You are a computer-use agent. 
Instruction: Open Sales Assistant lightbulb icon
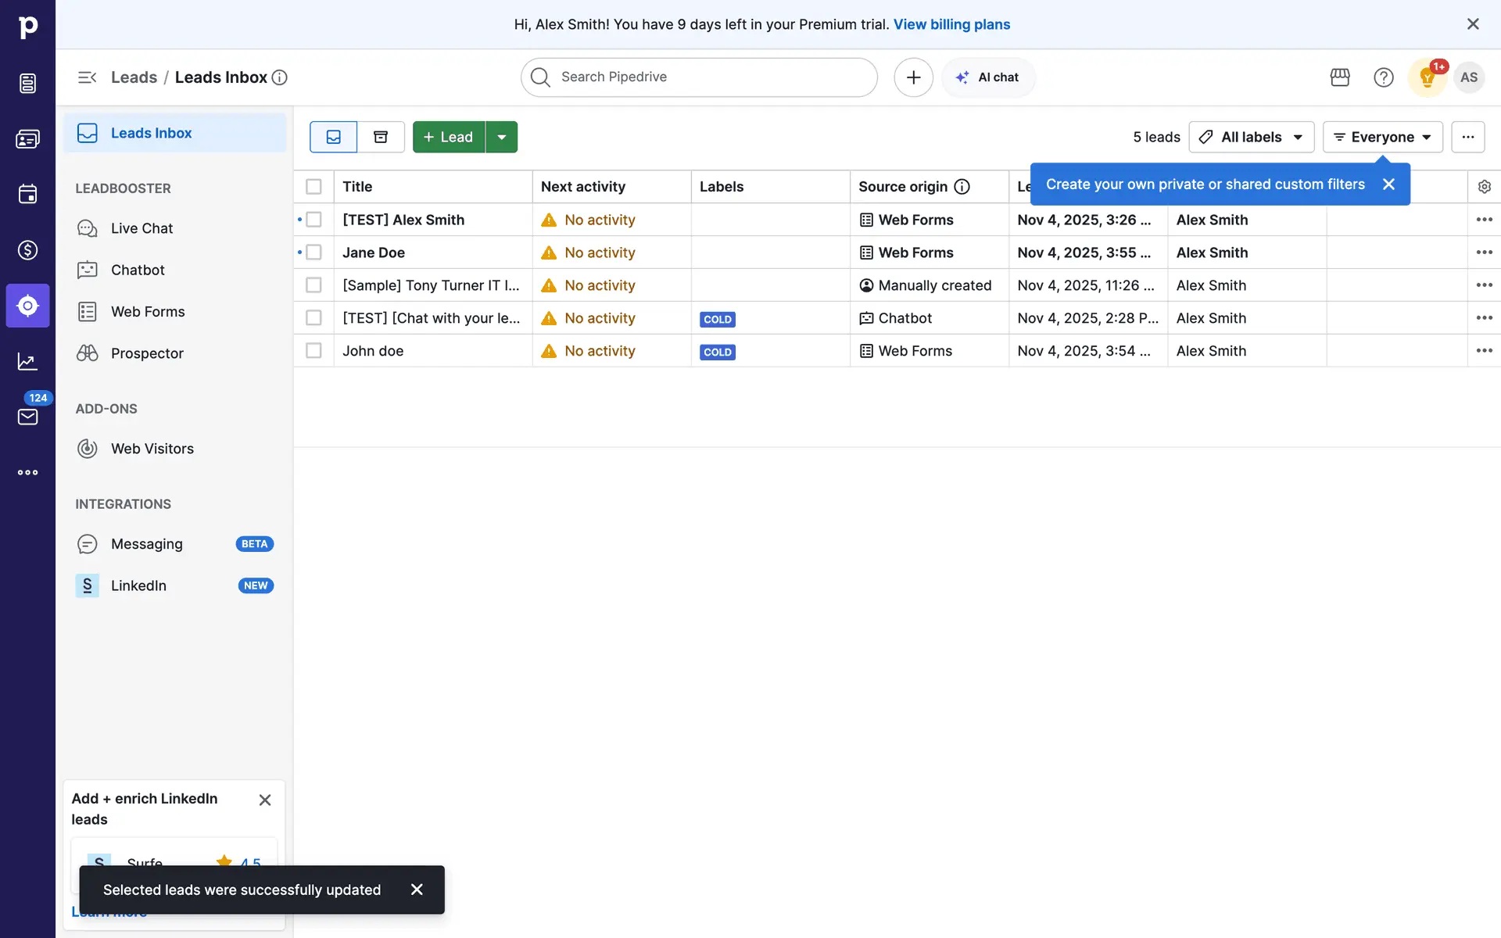[x=1427, y=77]
